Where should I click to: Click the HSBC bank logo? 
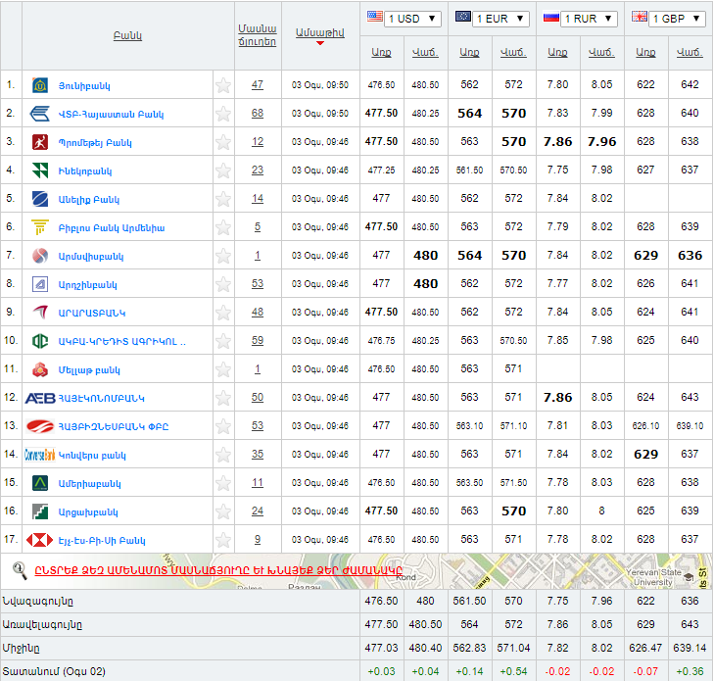coord(40,540)
